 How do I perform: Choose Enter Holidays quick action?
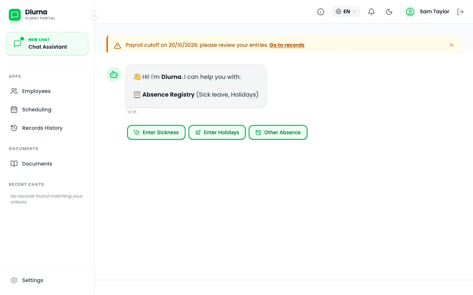pos(217,132)
